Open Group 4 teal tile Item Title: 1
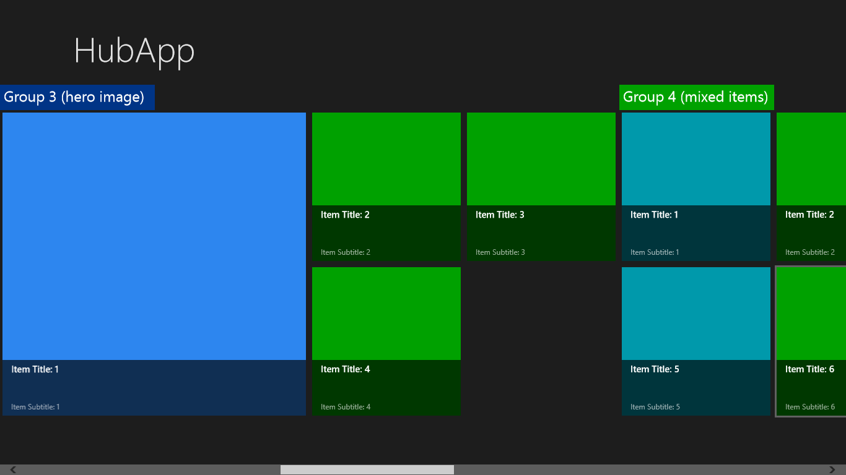 click(x=696, y=187)
